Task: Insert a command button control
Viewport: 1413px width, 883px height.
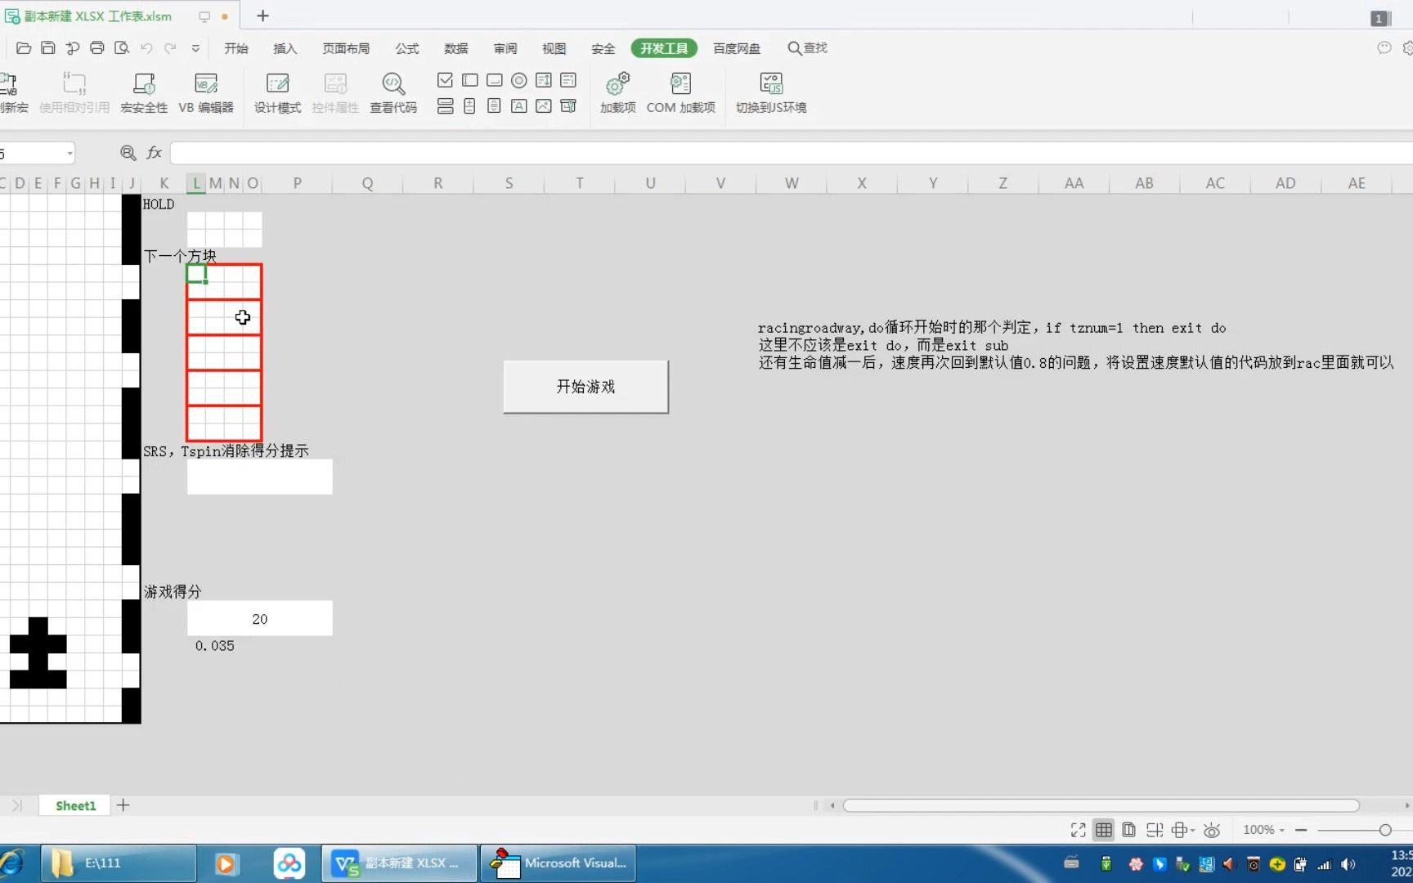Action: pos(494,80)
